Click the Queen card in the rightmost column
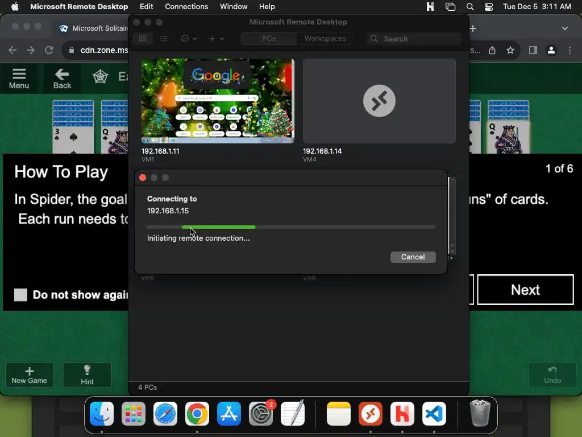Screen dimensions: 582x437 pos(508,138)
